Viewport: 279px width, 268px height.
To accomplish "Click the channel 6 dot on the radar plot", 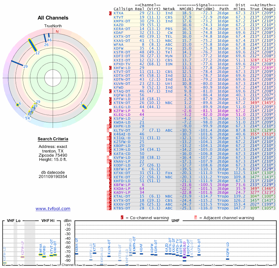I will (17, 104).
